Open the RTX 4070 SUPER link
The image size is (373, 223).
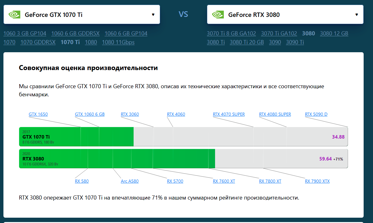coord(228,114)
